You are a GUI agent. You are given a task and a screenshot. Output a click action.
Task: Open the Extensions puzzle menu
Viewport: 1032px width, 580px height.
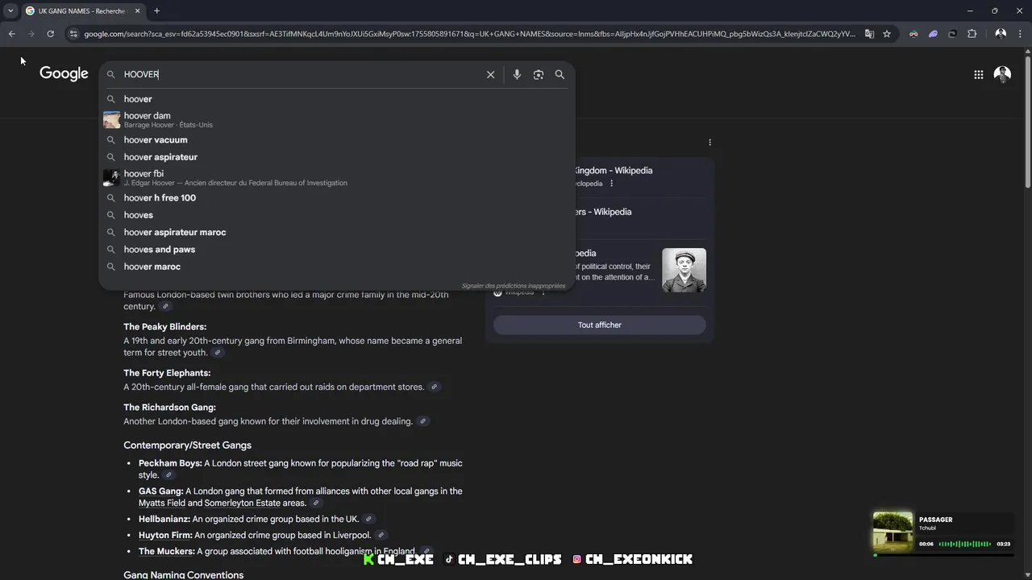(972, 34)
